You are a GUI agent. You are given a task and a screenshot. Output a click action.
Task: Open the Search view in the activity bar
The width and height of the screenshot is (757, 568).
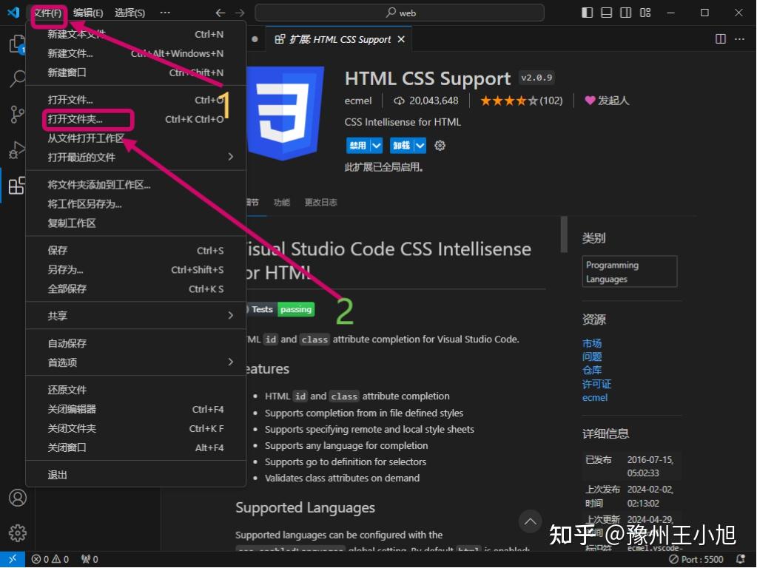[16, 79]
